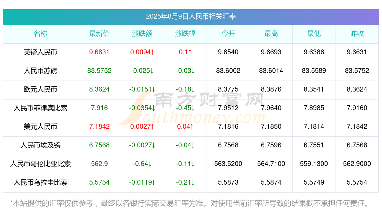Click change amount -0.64↓
The height and width of the screenshot is (213, 382).
[142, 164]
